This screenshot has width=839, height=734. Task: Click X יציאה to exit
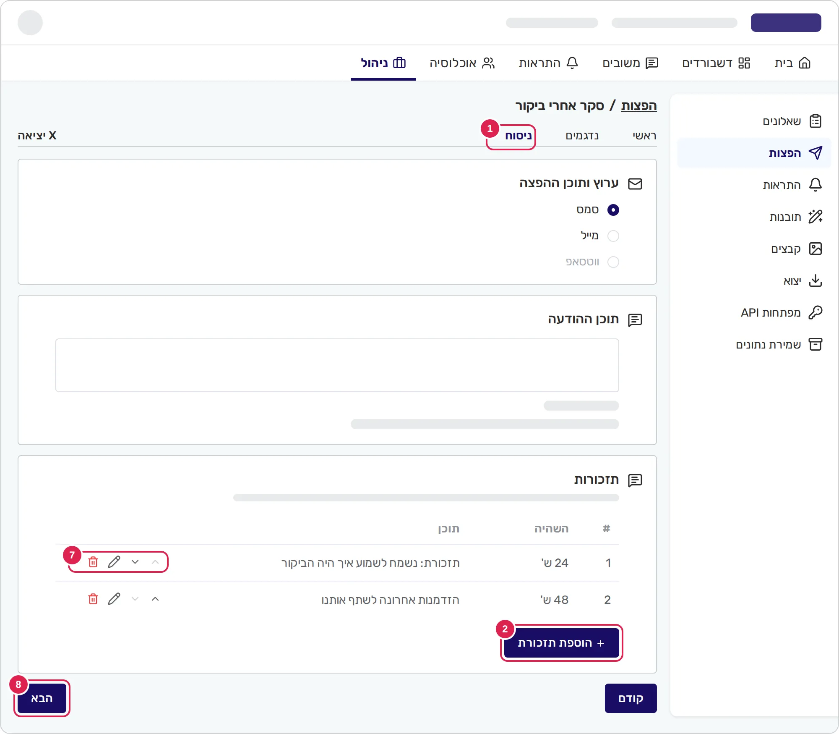click(x=37, y=135)
